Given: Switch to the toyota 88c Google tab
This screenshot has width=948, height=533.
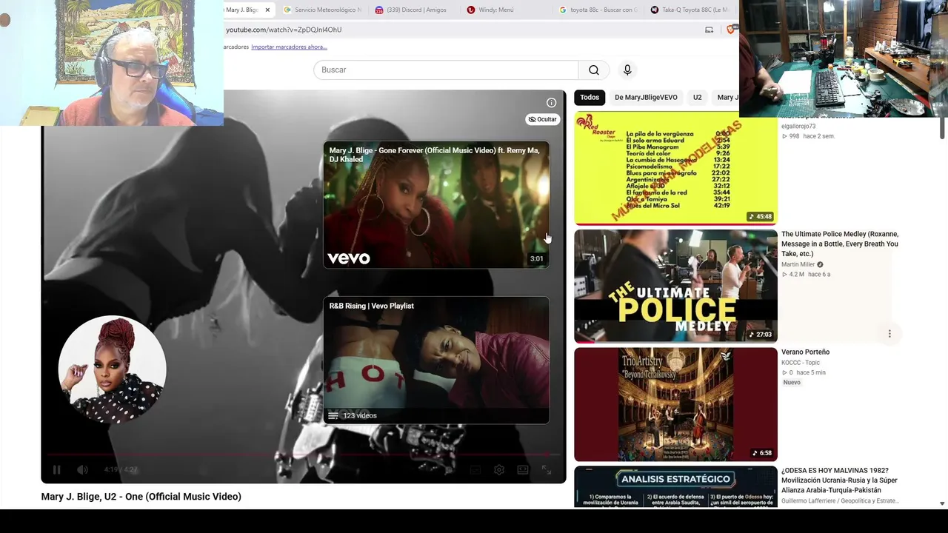Looking at the screenshot, I should point(598,10).
